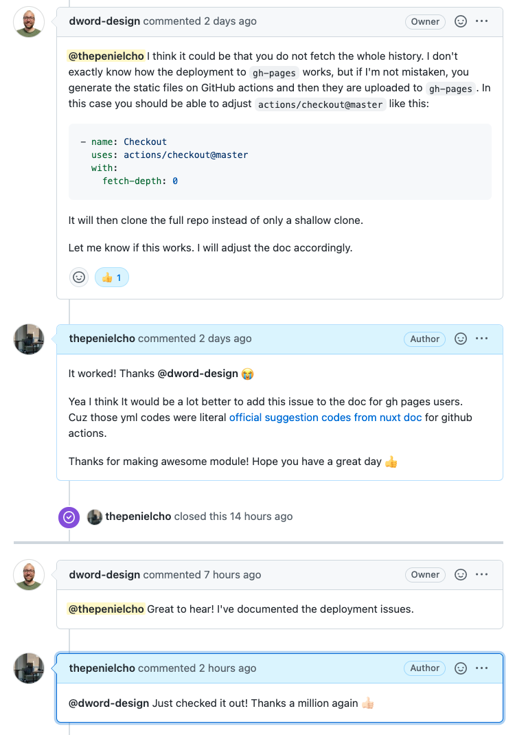Open emoji picker on the "Great to hear" comment
Viewport: 515px width, 735px height.
[461, 575]
